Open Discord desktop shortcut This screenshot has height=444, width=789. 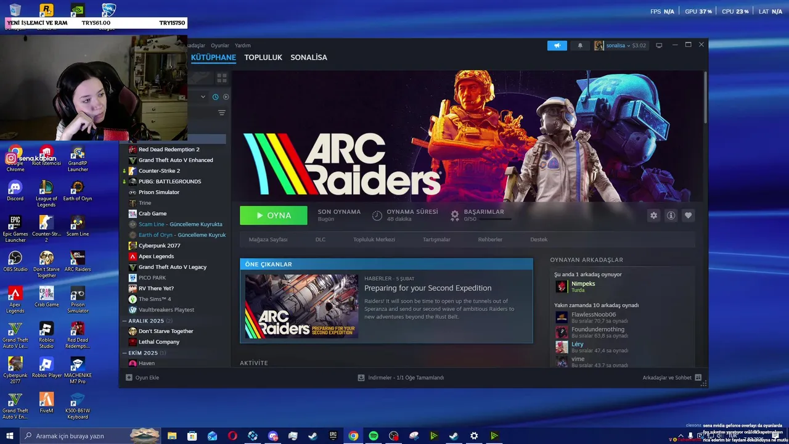15,191
